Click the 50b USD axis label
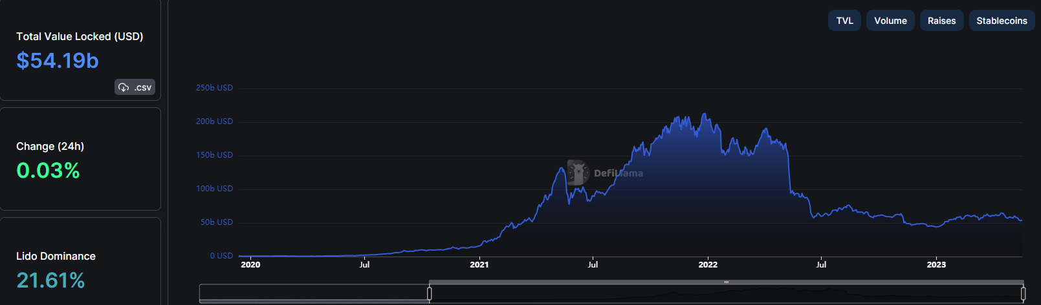The image size is (1041, 305). (217, 222)
